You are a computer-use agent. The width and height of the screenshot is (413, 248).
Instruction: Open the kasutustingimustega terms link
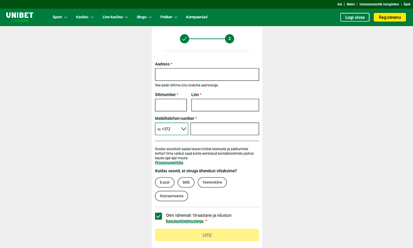(185, 221)
